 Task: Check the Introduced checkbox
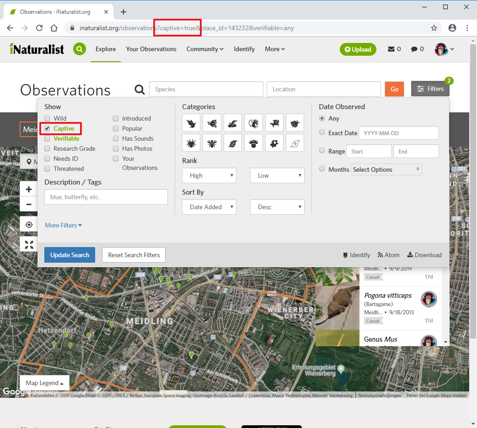point(116,118)
